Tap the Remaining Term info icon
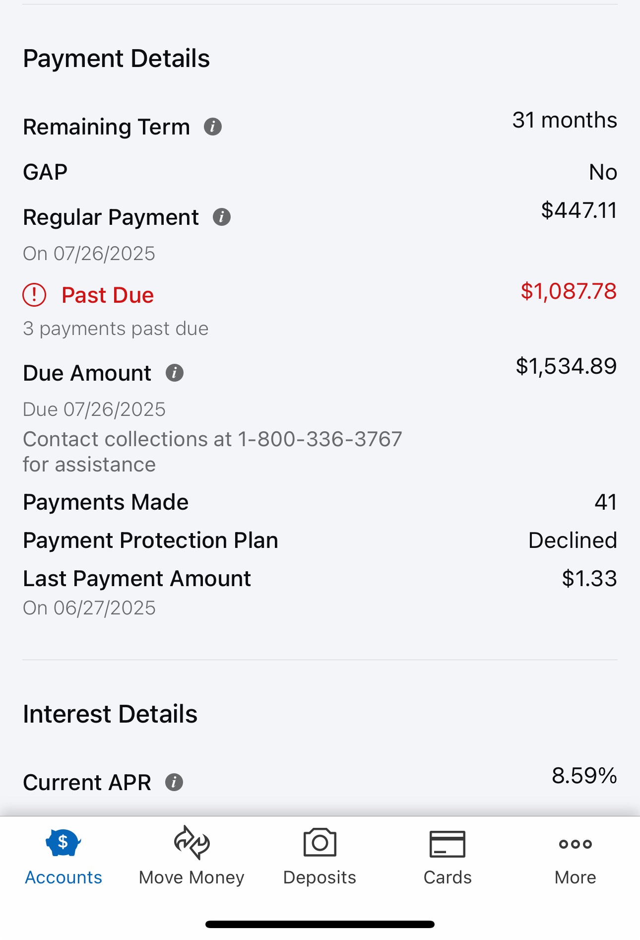Image resolution: width=640 pixels, height=940 pixels. (213, 127)
